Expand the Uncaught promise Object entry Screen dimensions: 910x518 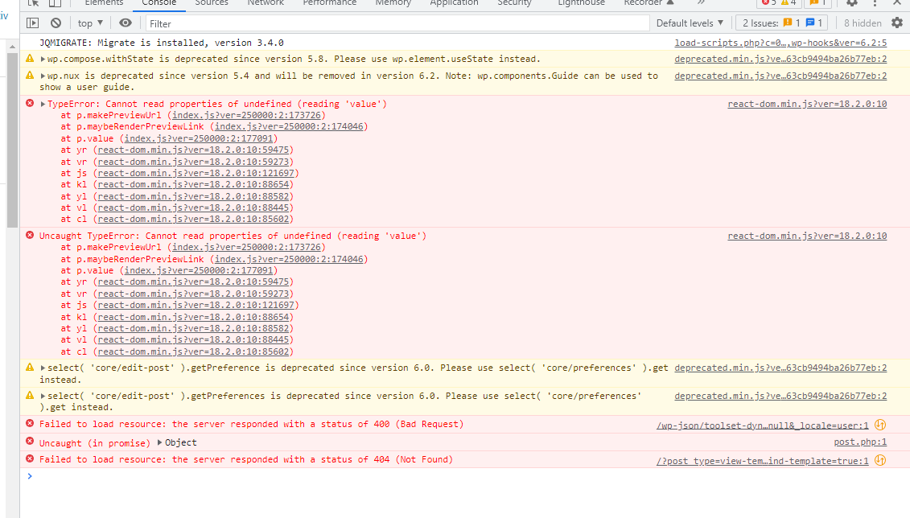[158, 442]
